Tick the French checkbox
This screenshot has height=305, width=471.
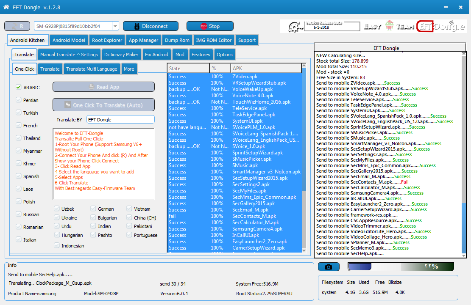pos(18,125)
